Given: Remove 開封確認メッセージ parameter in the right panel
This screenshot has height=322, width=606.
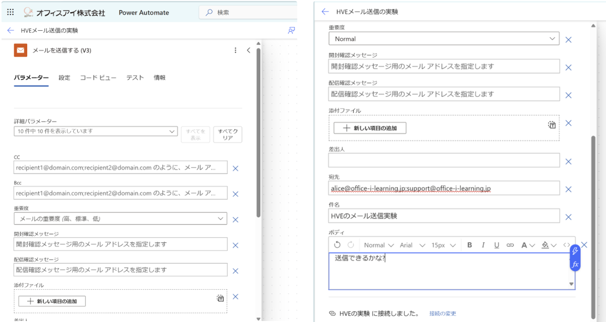Looking at the screenshot, I should [x=568, y=67].
